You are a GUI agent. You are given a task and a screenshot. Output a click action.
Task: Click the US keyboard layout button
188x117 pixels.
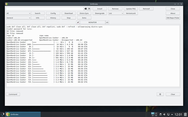pos(107,22)
